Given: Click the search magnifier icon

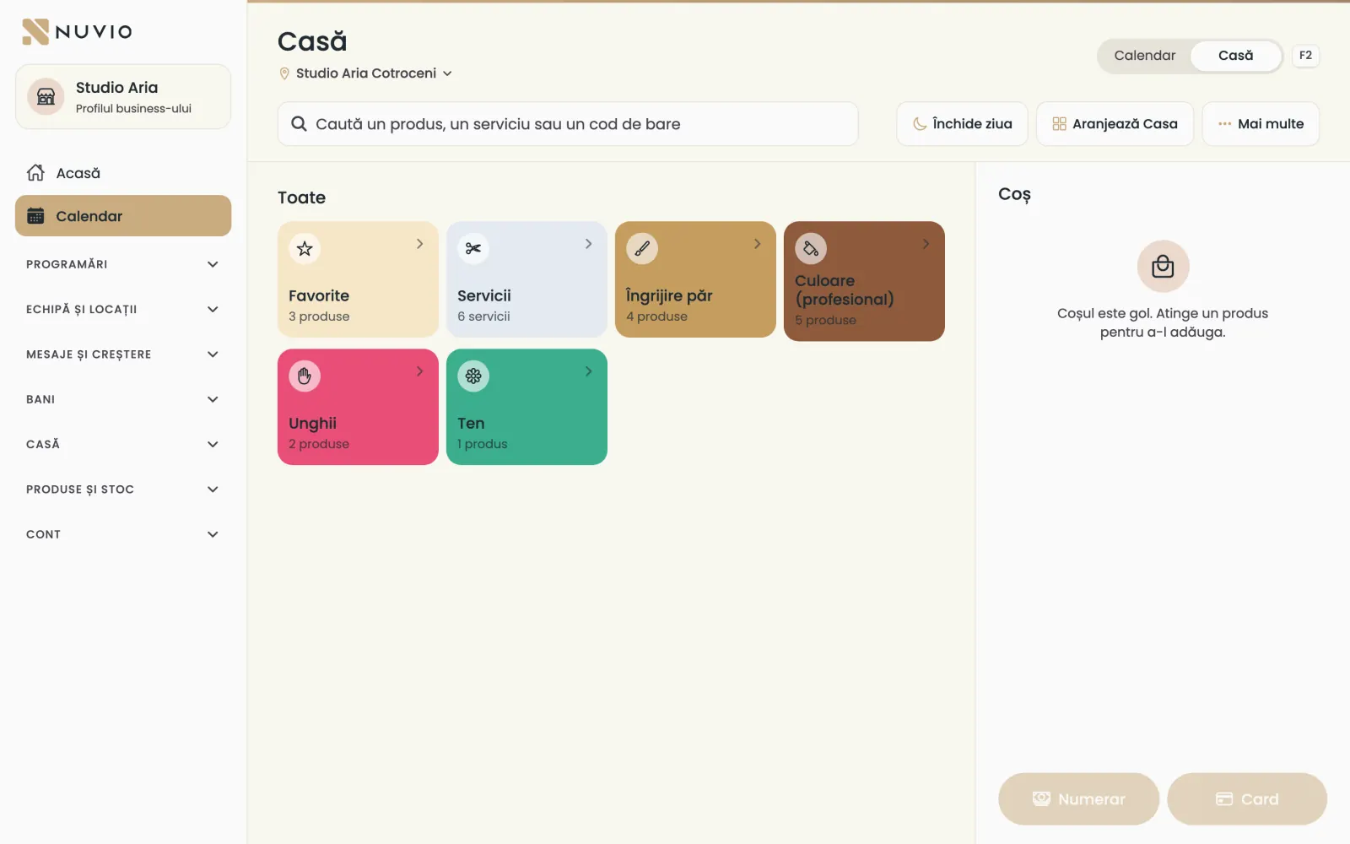Looking at the screenshot, I should pos(299,124).
